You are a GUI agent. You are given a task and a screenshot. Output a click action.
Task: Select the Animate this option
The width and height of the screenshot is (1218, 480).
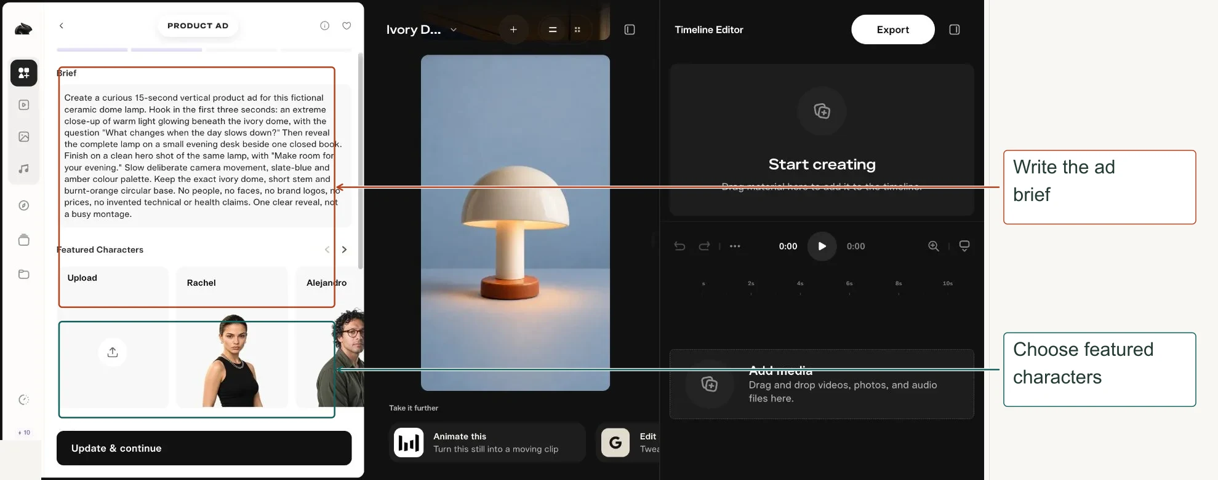(487, 443)
